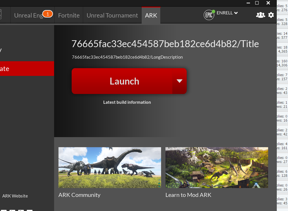Click the 76665fac…/Title heading text
Screen dimensions: 288x211
165,44
